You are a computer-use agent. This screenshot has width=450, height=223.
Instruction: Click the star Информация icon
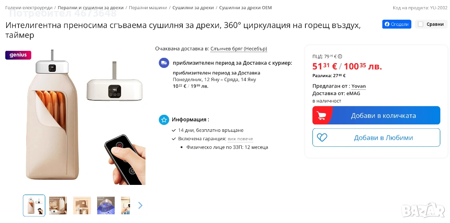click(x=164, y=120)
